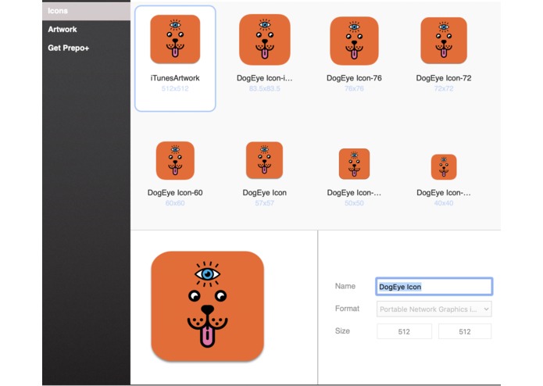Click the Name input field
The image size is (543, 386).
pos(434,287)
